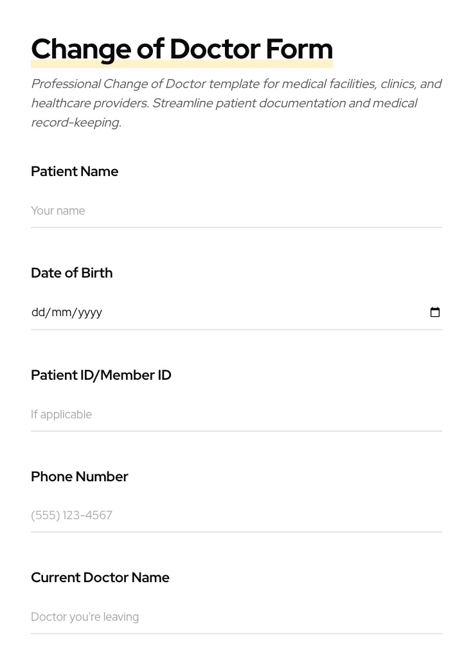Click "record-keeping" in the description text
Screen dimensions: 473x658
pos(75,123)
